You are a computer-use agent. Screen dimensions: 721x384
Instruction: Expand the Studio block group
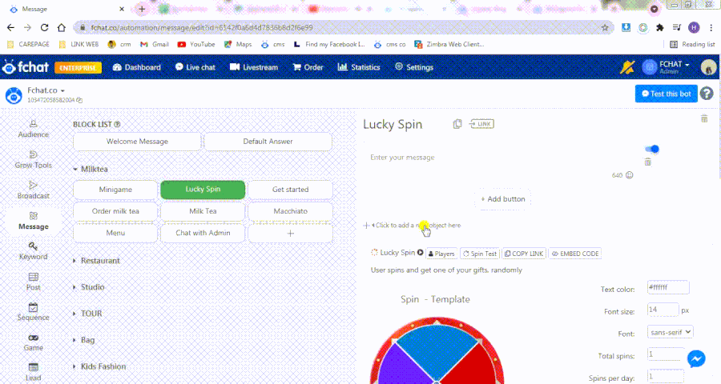click(89, 287)
